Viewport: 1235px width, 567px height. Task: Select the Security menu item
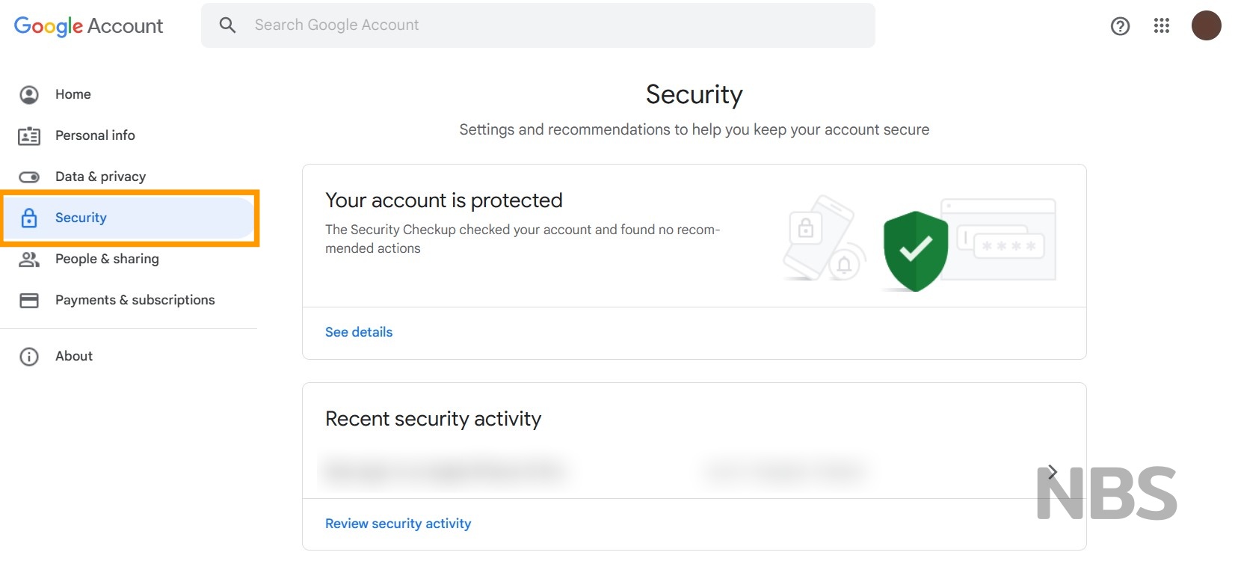[129, 218]
